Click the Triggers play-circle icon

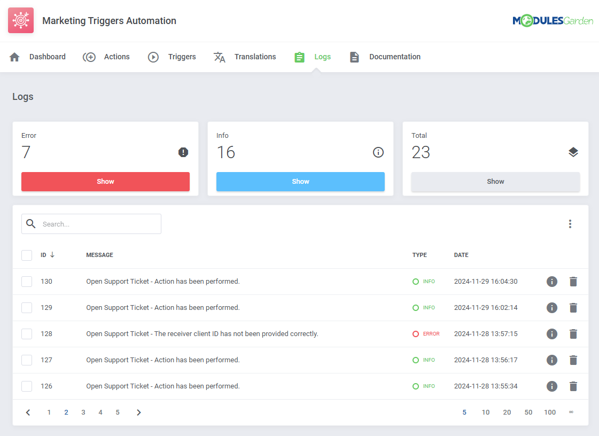point(153,57)
